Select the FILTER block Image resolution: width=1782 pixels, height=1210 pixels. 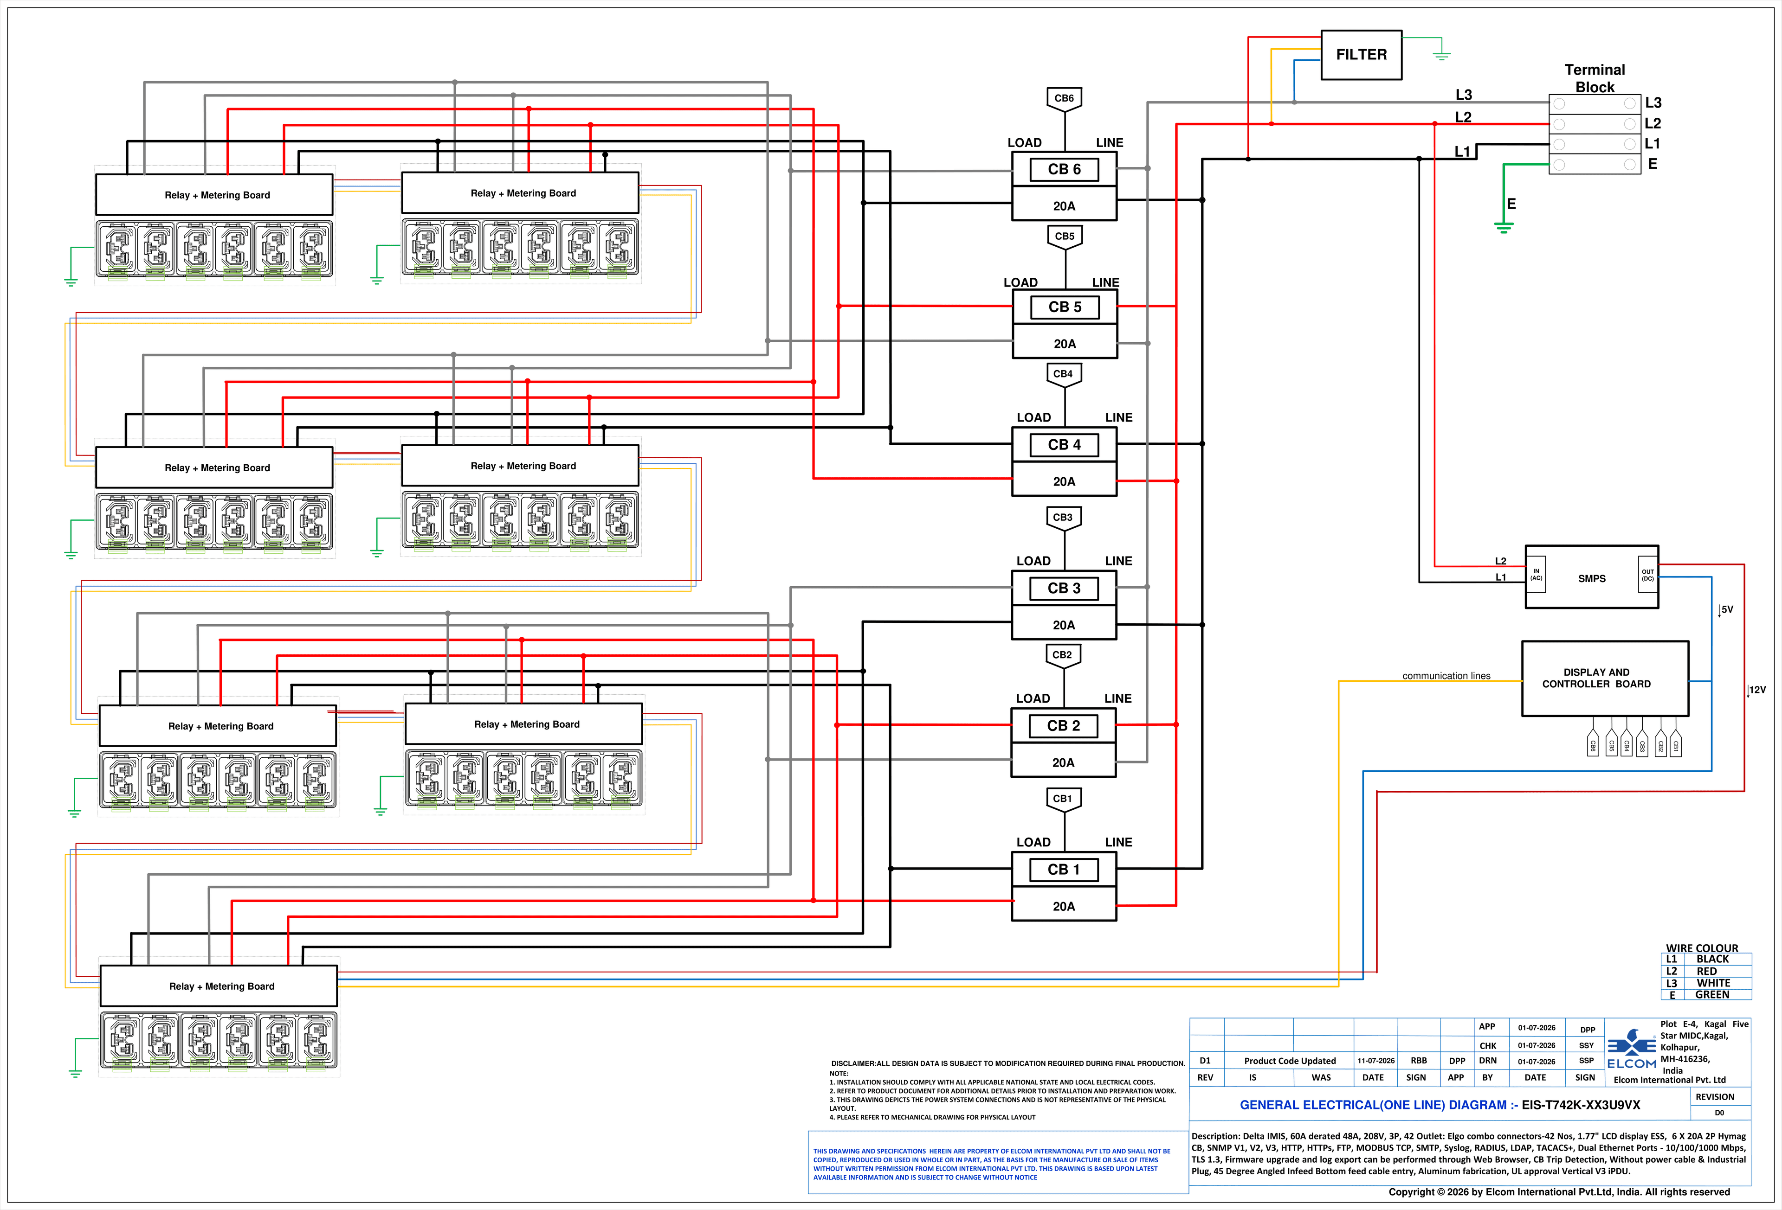click(x=1361, y=54)
